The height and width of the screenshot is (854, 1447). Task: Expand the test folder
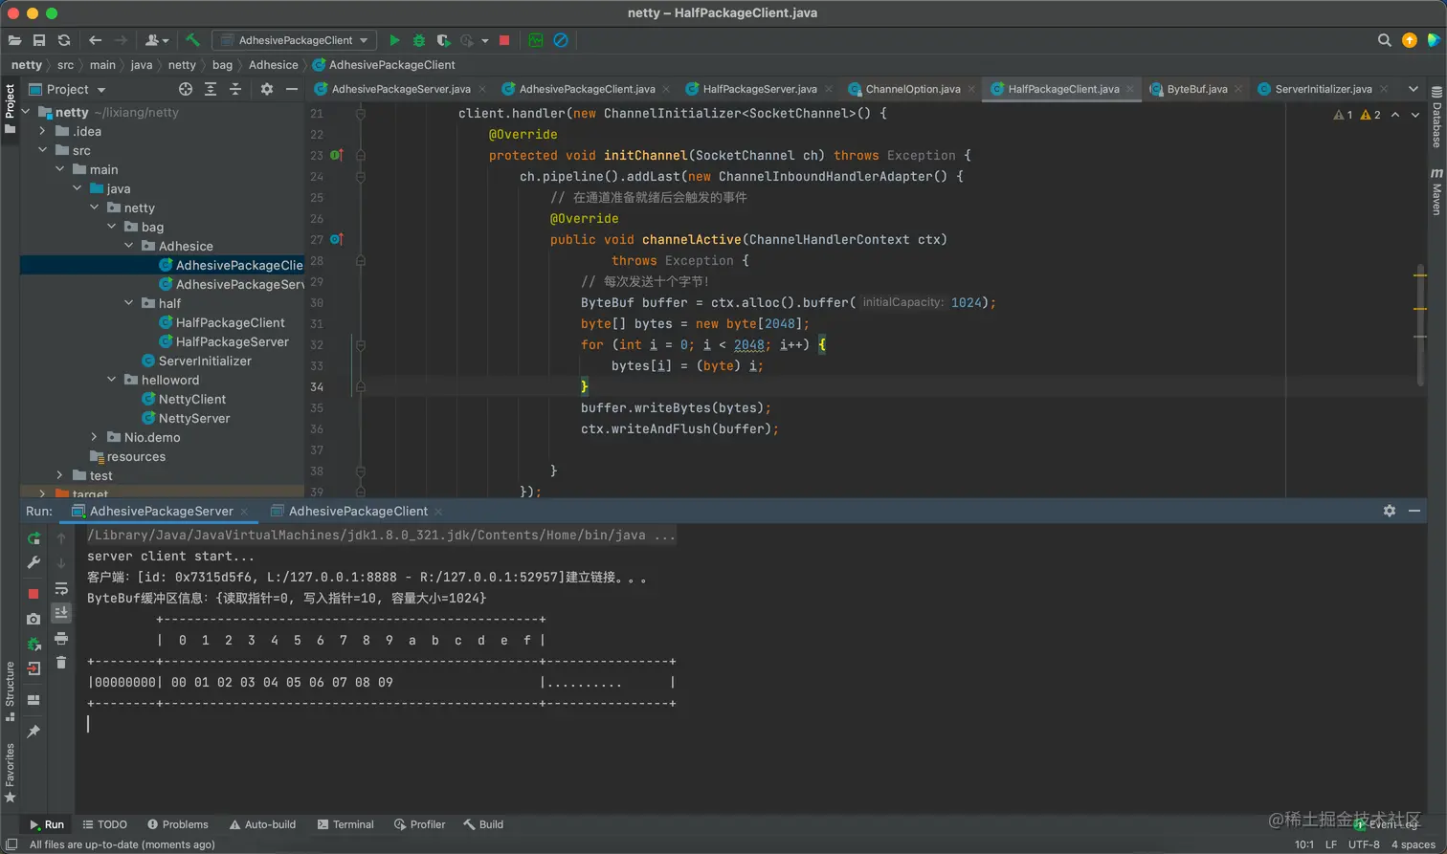pyautogui.click(x=59, y=475)
